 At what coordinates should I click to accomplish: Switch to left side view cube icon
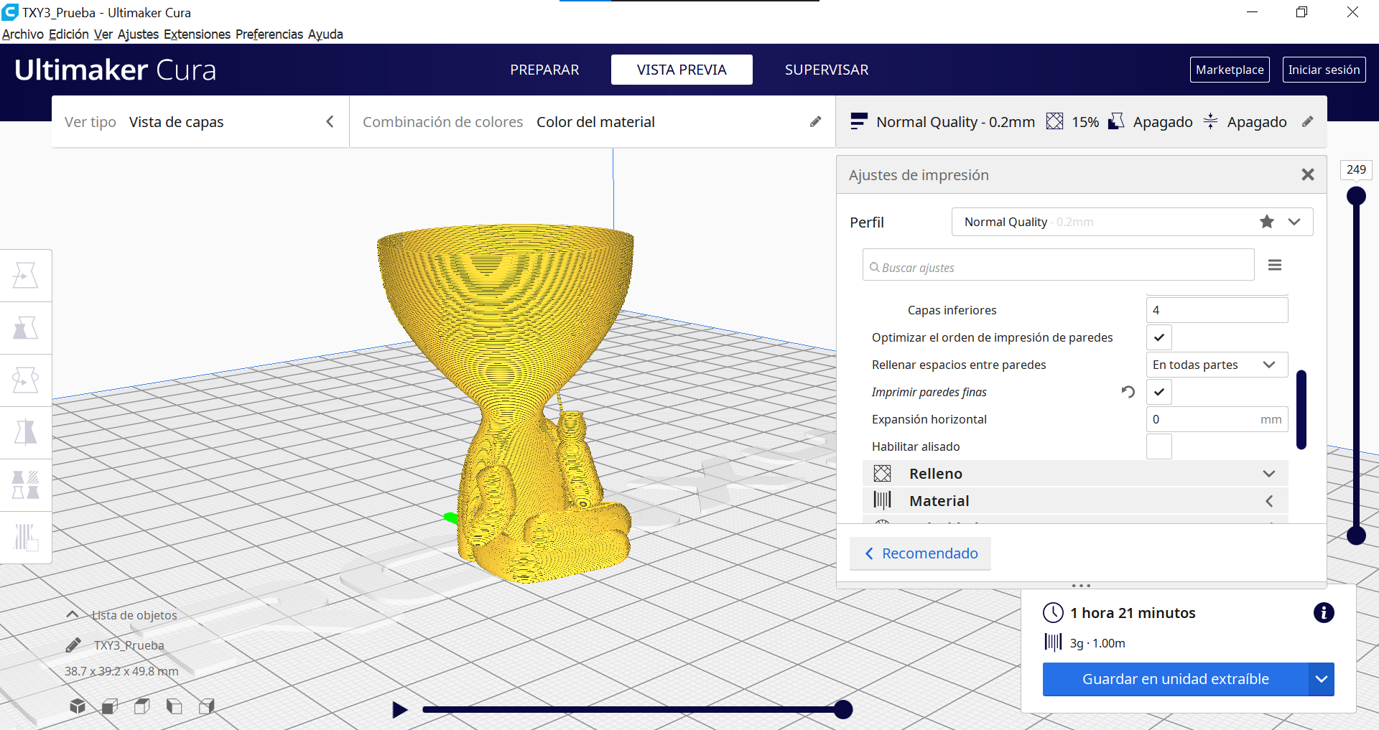(174, 706)
